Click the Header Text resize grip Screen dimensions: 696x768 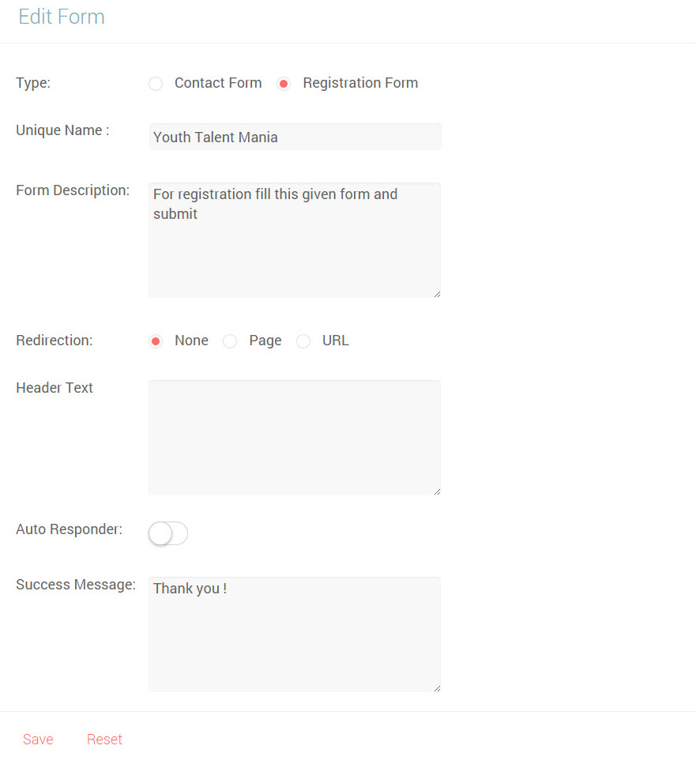pos(437,491)
